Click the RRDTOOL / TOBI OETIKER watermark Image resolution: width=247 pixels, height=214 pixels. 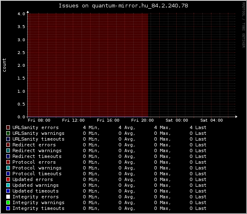[244, 25]
